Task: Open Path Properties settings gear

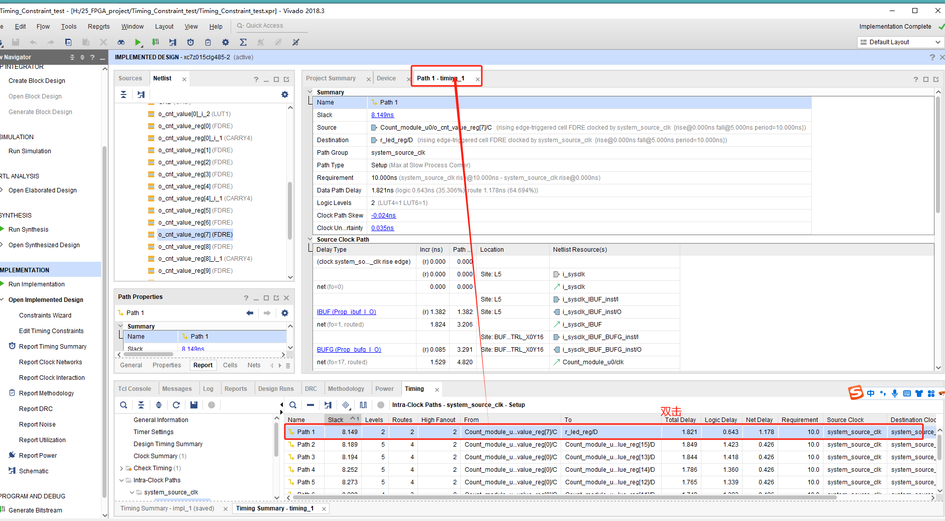Action: pyautogui.click(x=285, y=313)
